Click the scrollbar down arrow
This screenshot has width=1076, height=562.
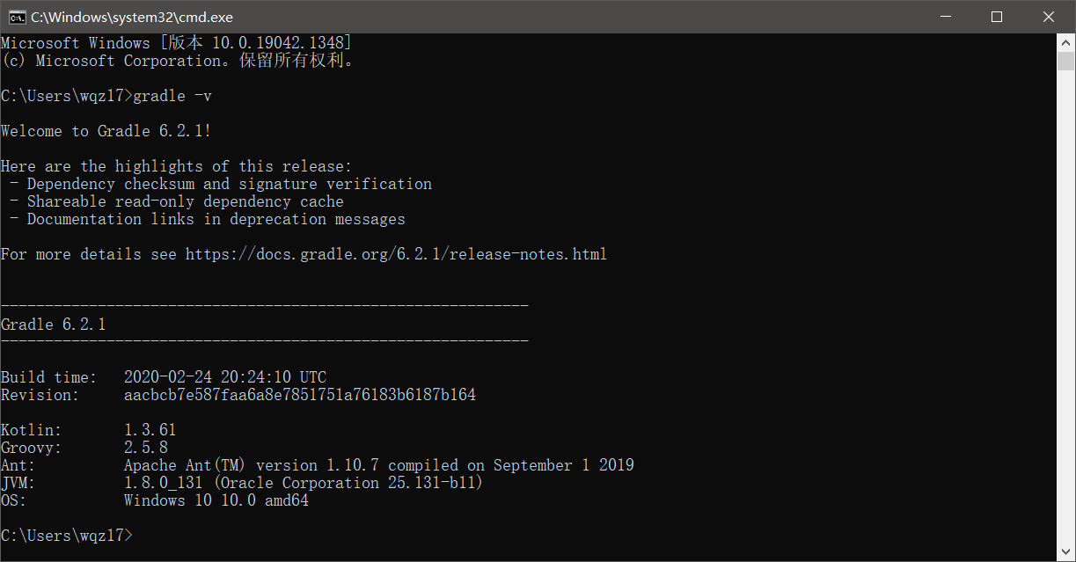[x=1066, y=552]
